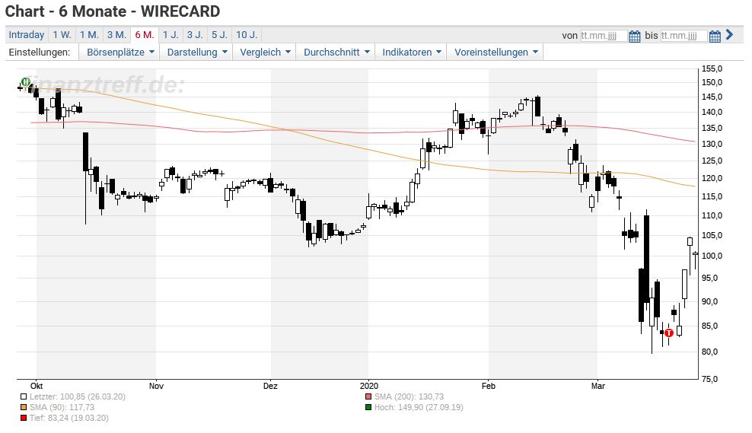752x433 pixels.
Task: Click 'Letzter: 100,85 (26.03.20)' legend text
Action: click(x=77, y=397)
